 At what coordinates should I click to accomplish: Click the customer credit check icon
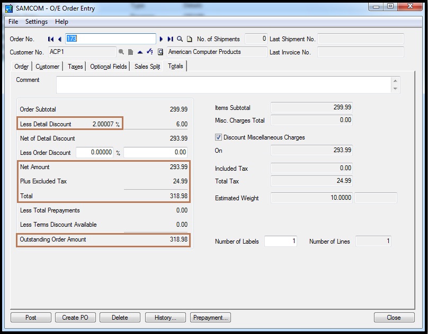[149, 51]
